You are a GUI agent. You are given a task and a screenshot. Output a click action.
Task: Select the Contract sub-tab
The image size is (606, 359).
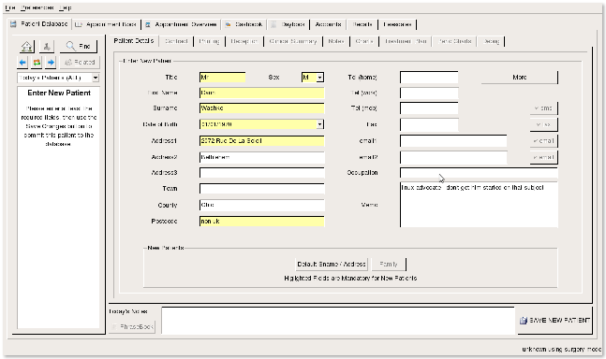pyautogui.click(x=176, y=41)
